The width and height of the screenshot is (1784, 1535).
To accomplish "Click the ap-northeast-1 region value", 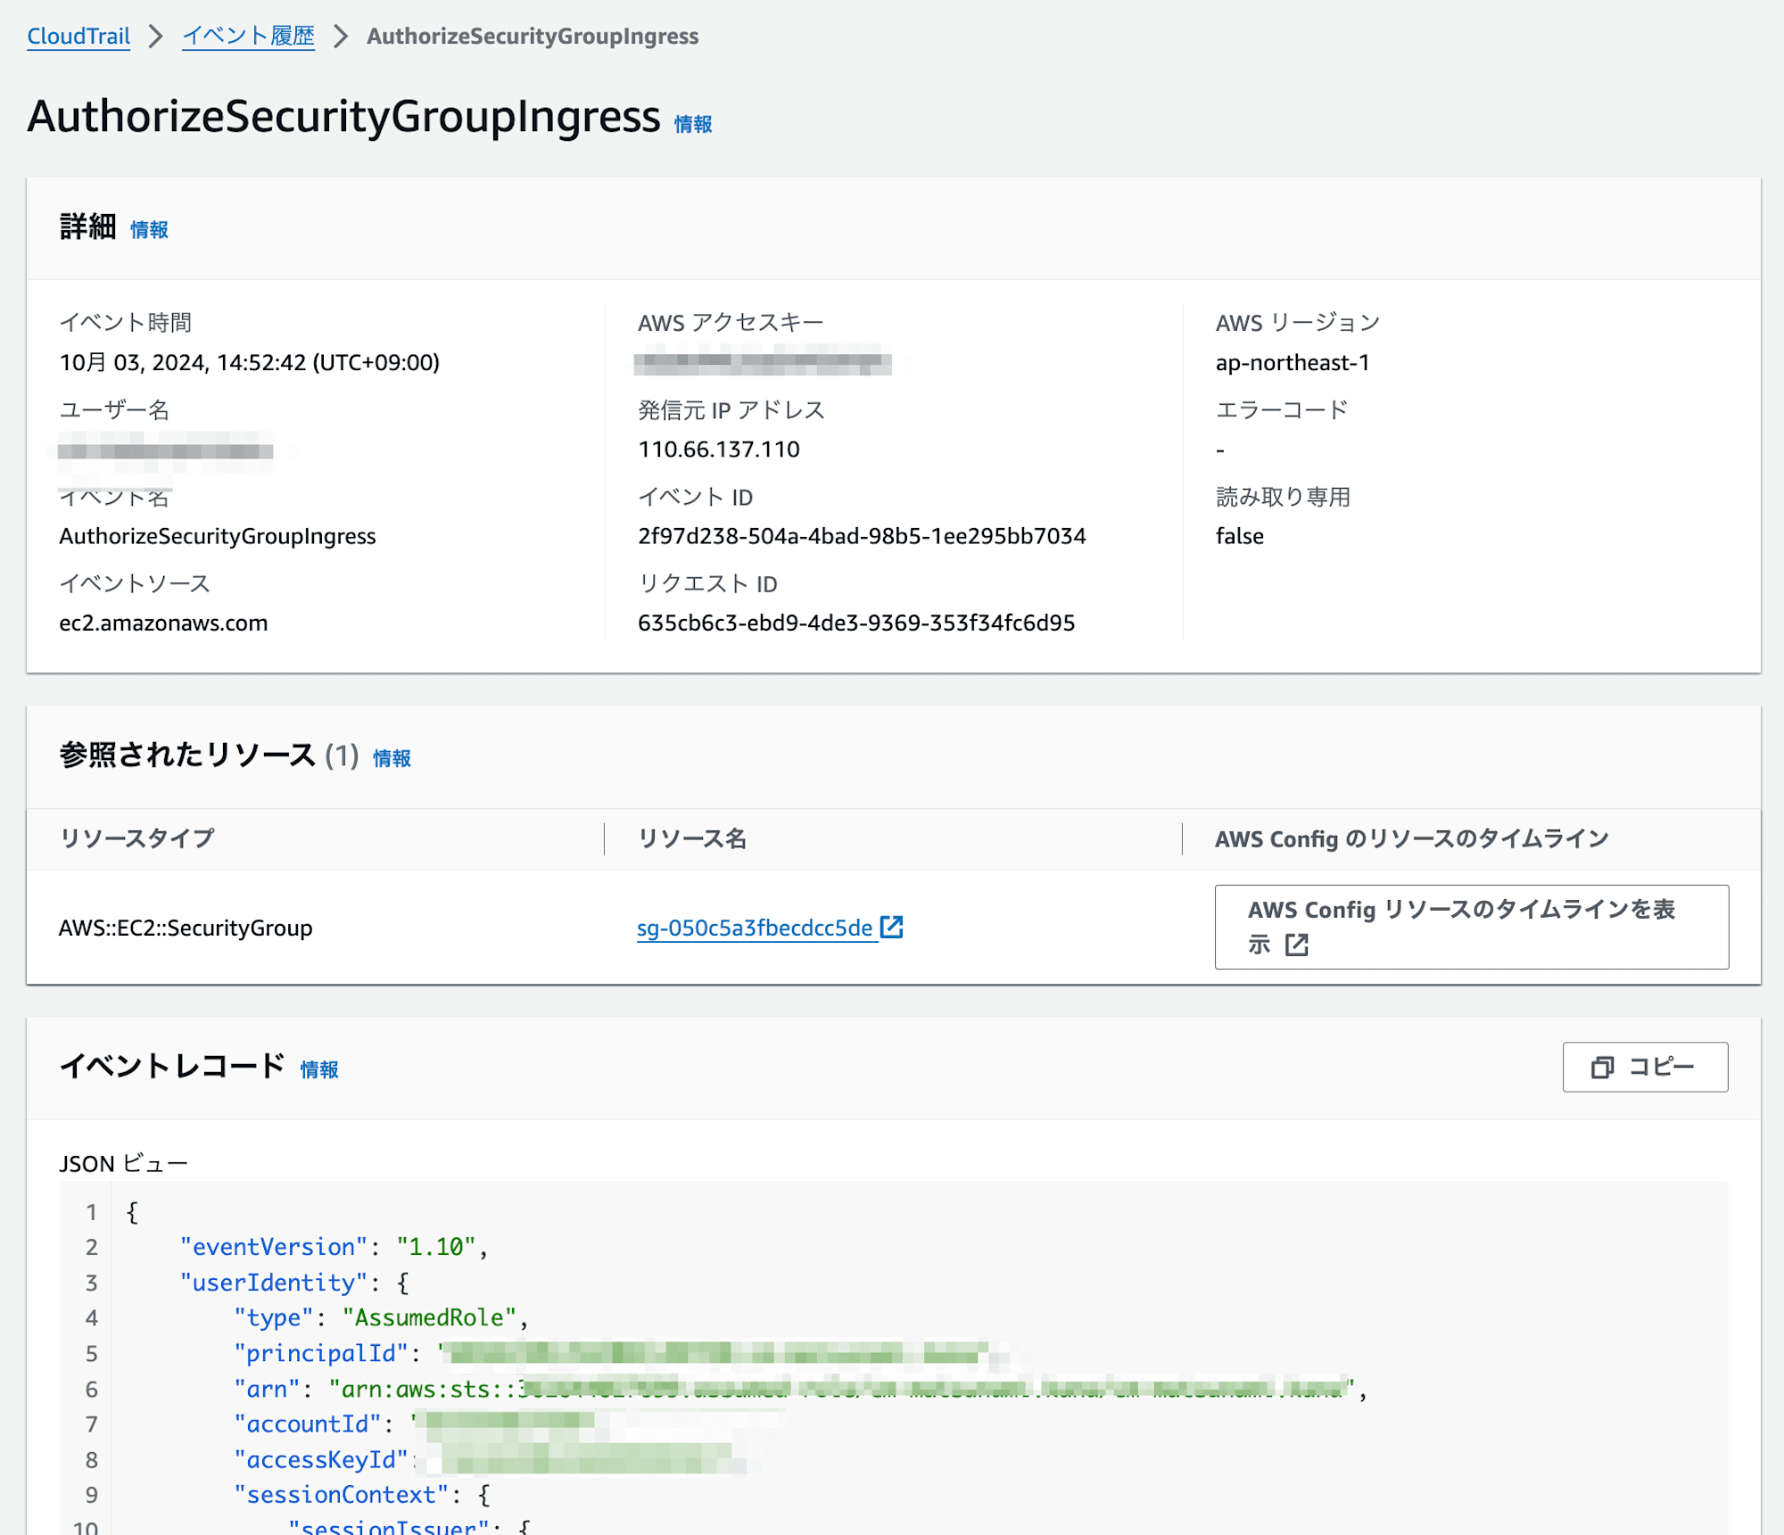I will [1293, 362].
